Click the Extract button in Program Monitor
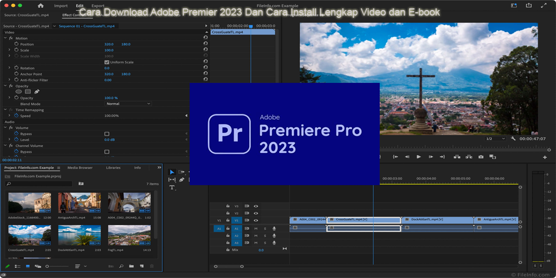 469,157
